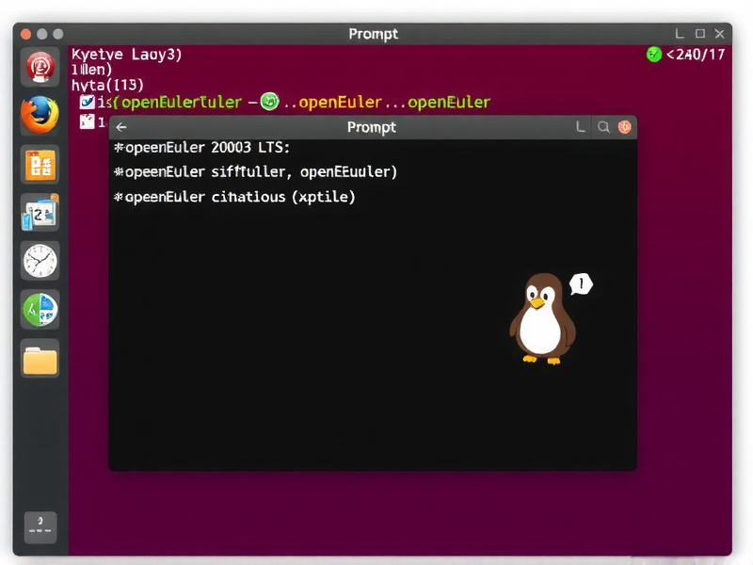Viewport: 753px width, 565px height.
Task: Toggle the second checkbox below the checked one
Action: click(88, 121)
